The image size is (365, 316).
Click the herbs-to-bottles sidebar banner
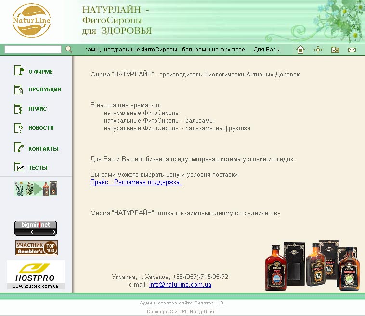coord(36,189)
